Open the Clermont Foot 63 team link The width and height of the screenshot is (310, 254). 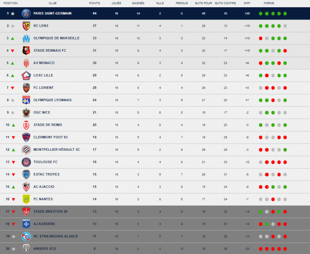[x=50, y=137]
